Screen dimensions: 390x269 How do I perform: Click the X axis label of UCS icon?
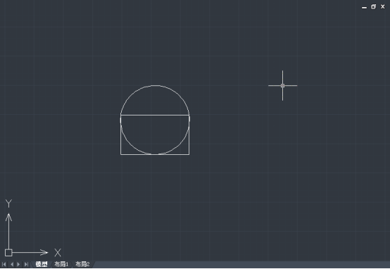(x=58, y=253)
